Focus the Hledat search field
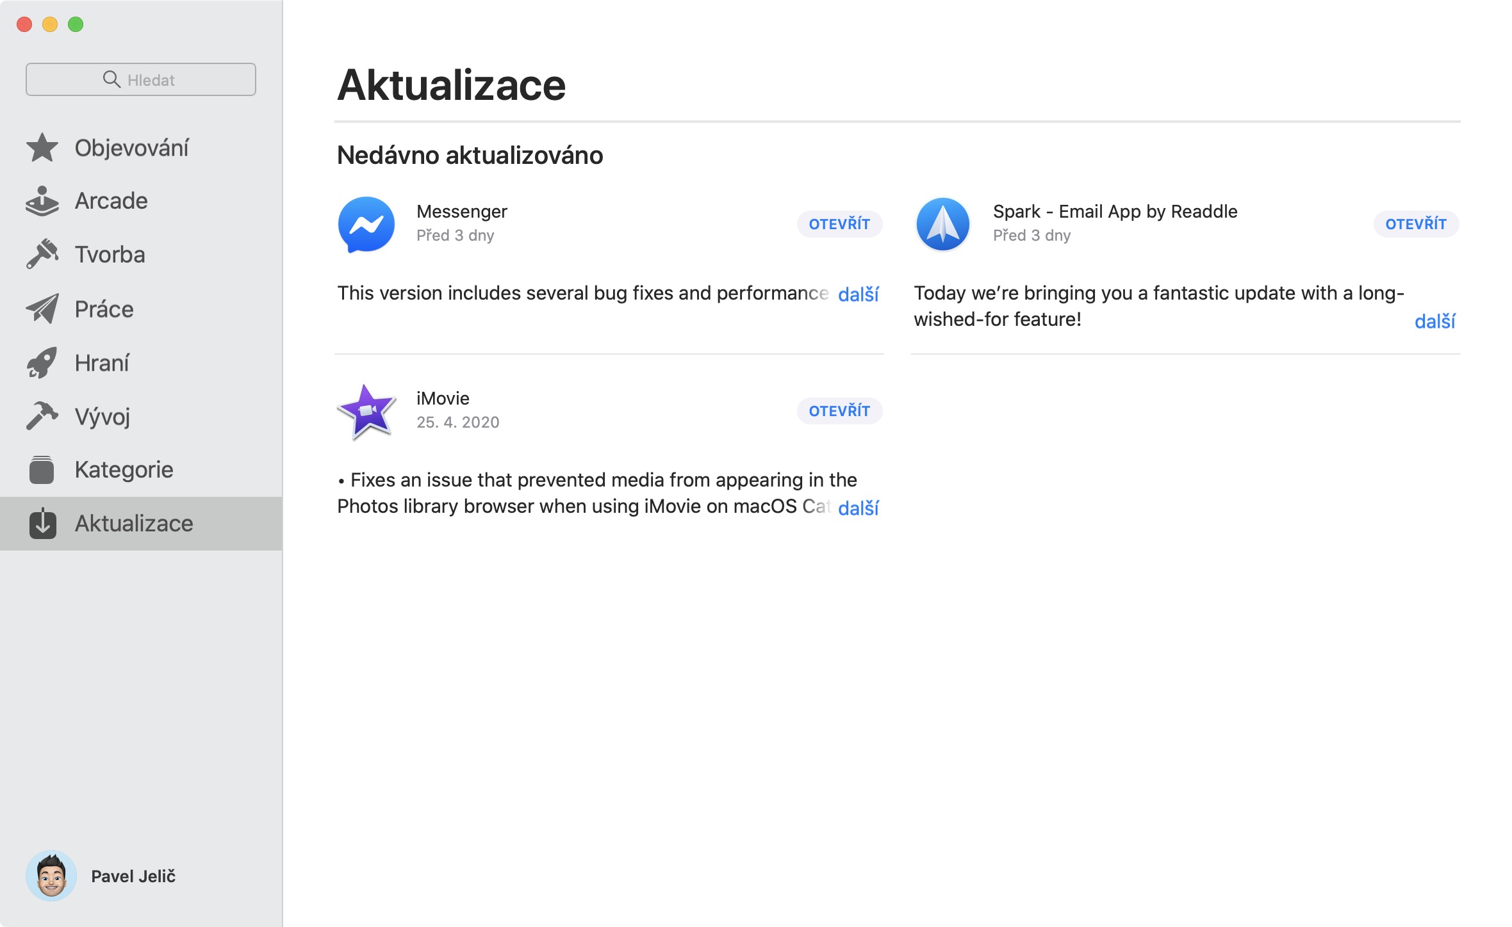Screen dimensions: 1512x927 pyautogui.click(x=141, y=79)
